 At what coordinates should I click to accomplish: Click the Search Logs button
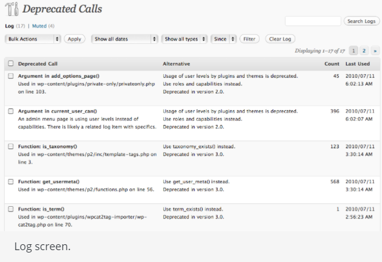point(362,21)
